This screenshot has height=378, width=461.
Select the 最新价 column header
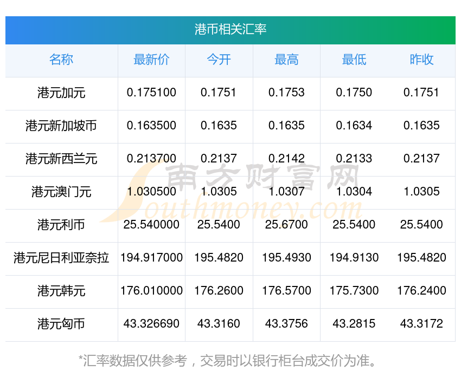click(151, 60)
